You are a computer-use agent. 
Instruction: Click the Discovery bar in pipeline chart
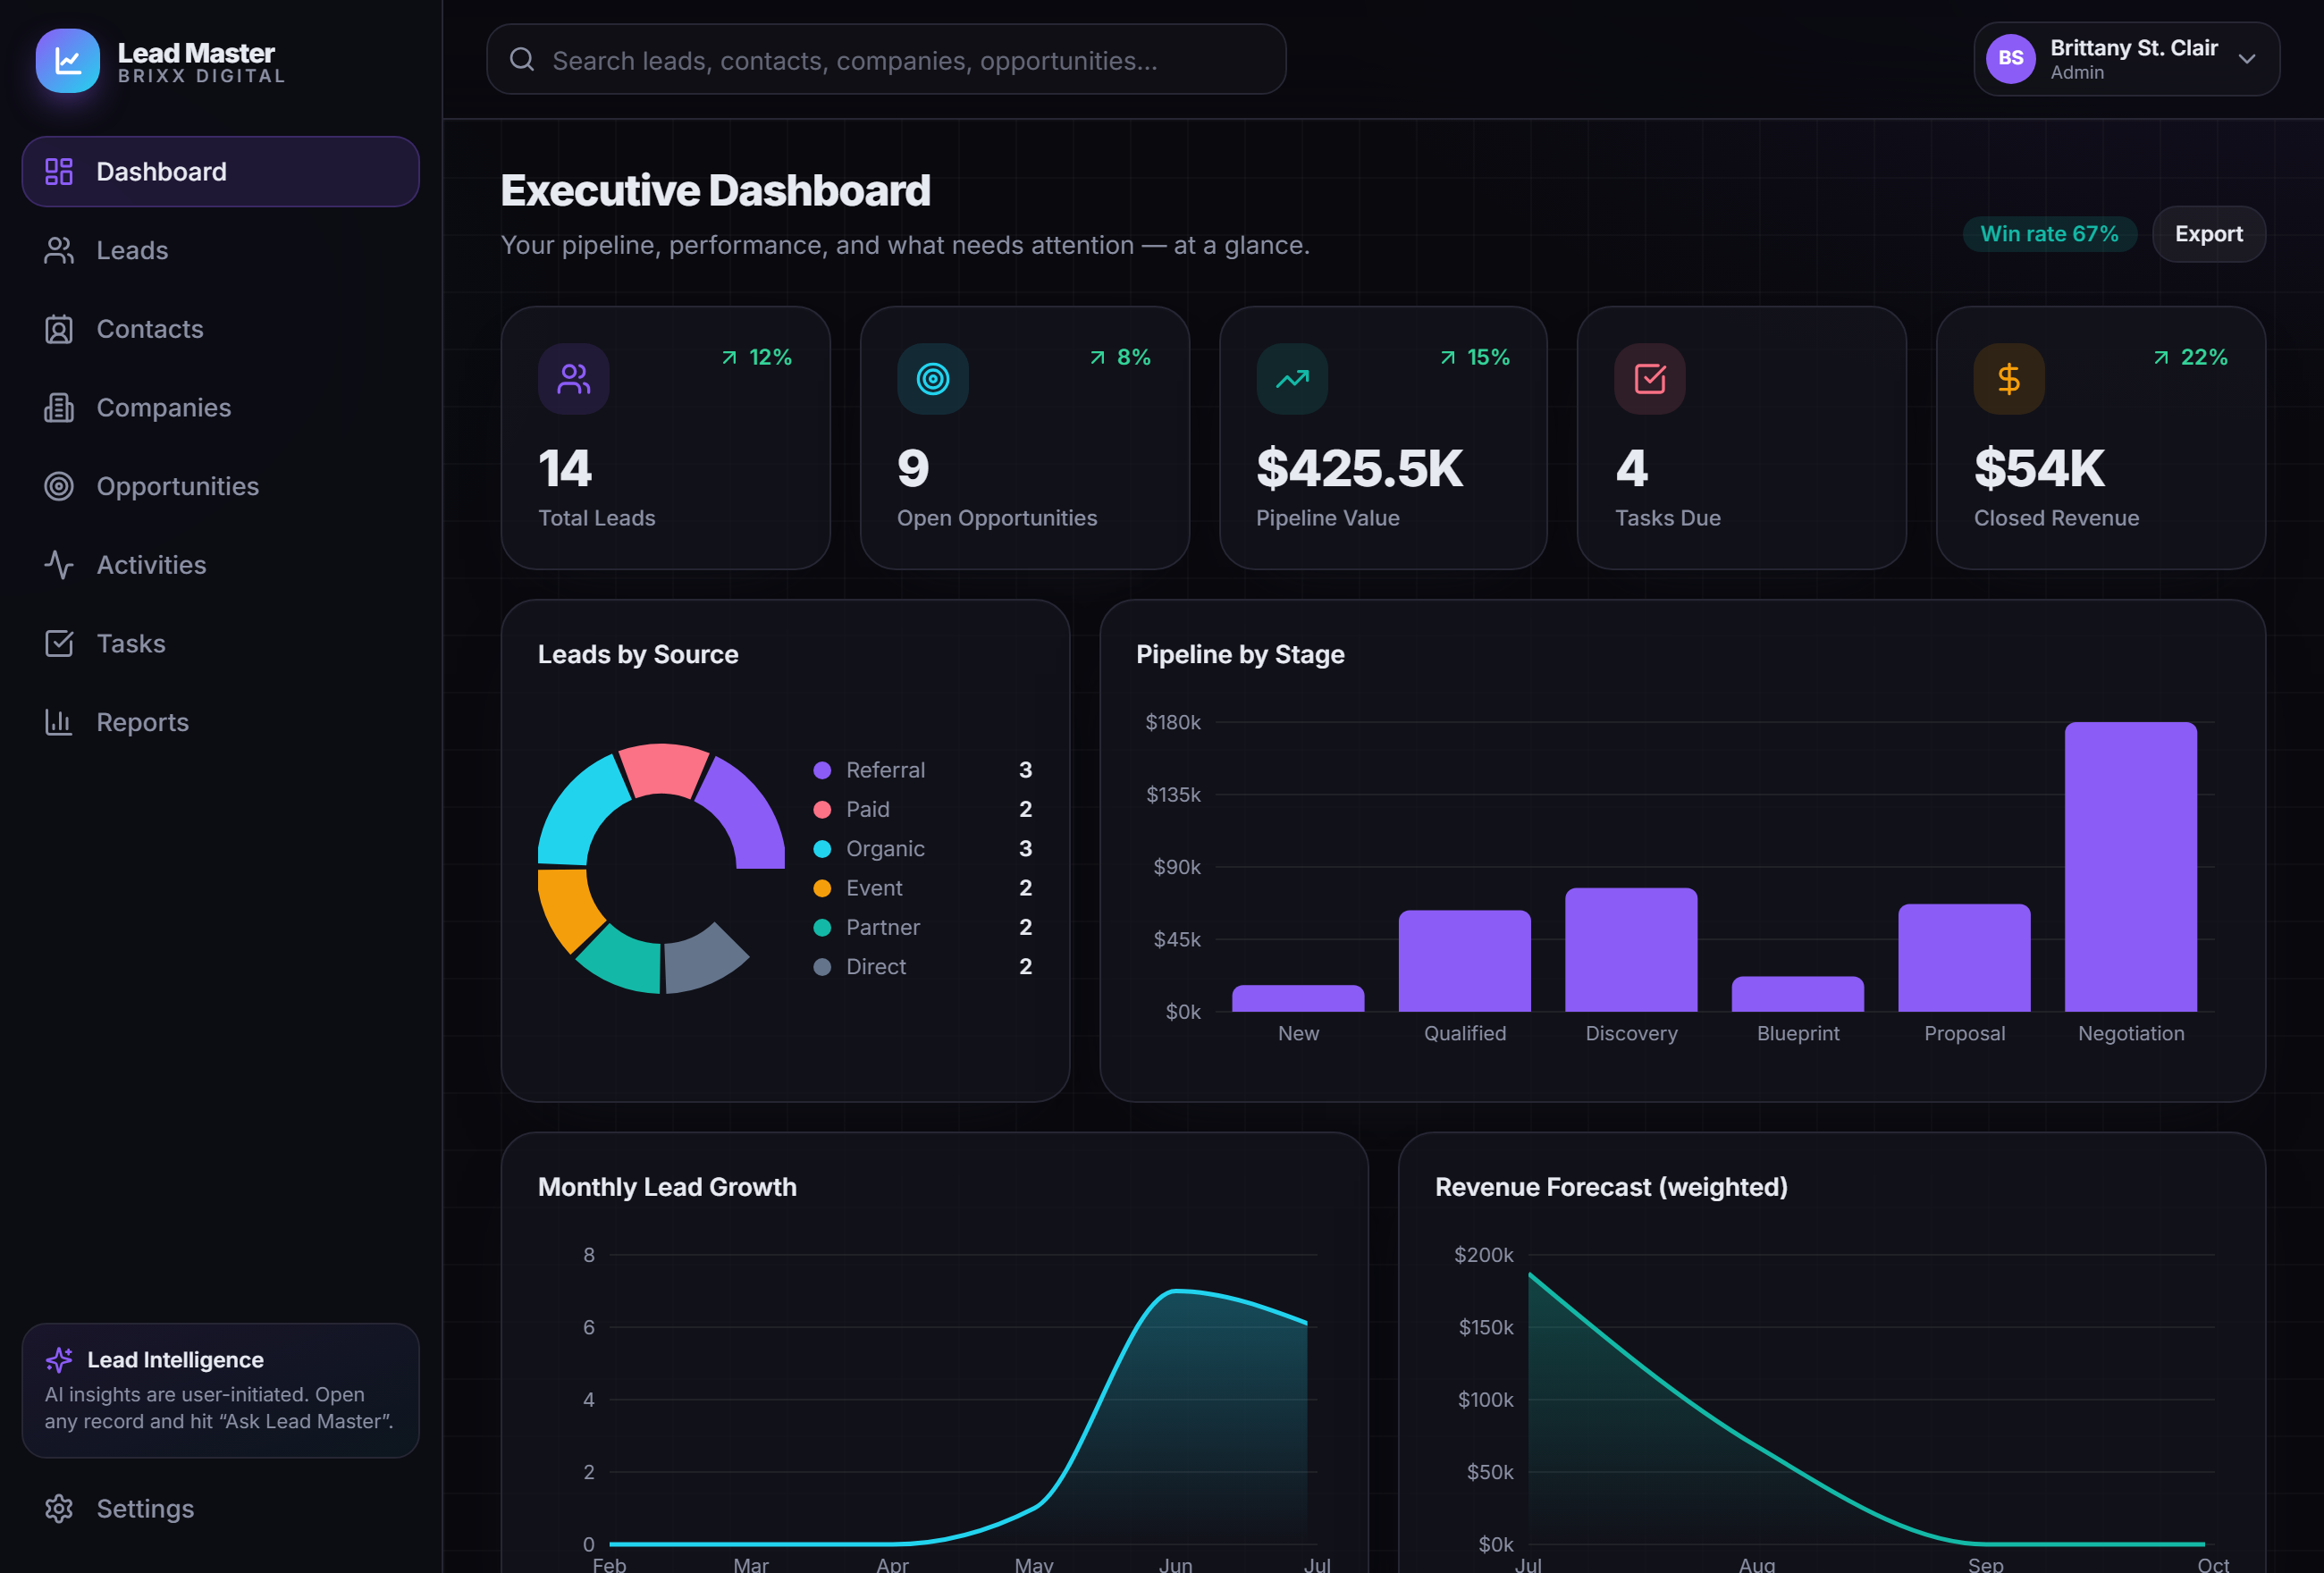tap(1631, 950)
